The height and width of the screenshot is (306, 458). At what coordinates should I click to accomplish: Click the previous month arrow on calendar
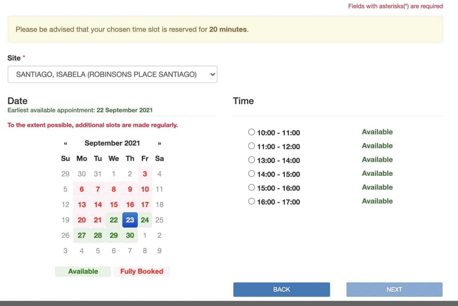click(65, 143)
